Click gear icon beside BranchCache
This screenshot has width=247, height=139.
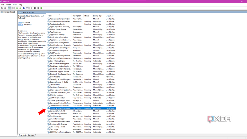click(49, 77)
